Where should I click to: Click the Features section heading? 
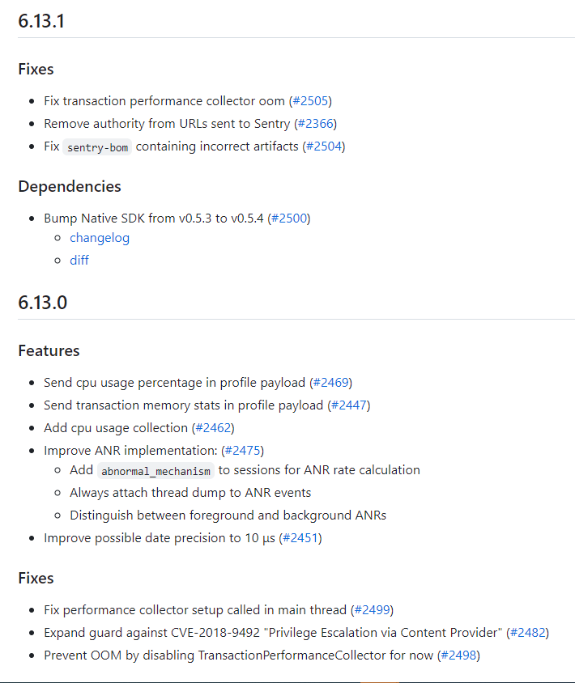coord(49,351)
